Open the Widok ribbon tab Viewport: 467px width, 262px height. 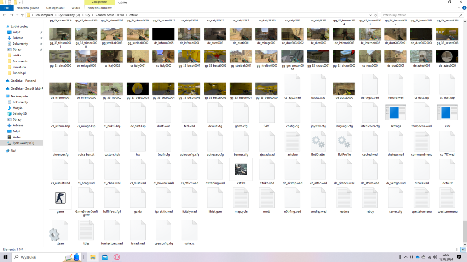[x=76, y=8]
